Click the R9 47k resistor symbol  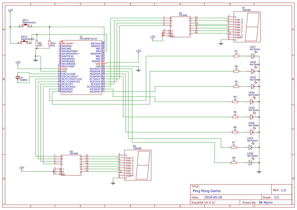37,43
